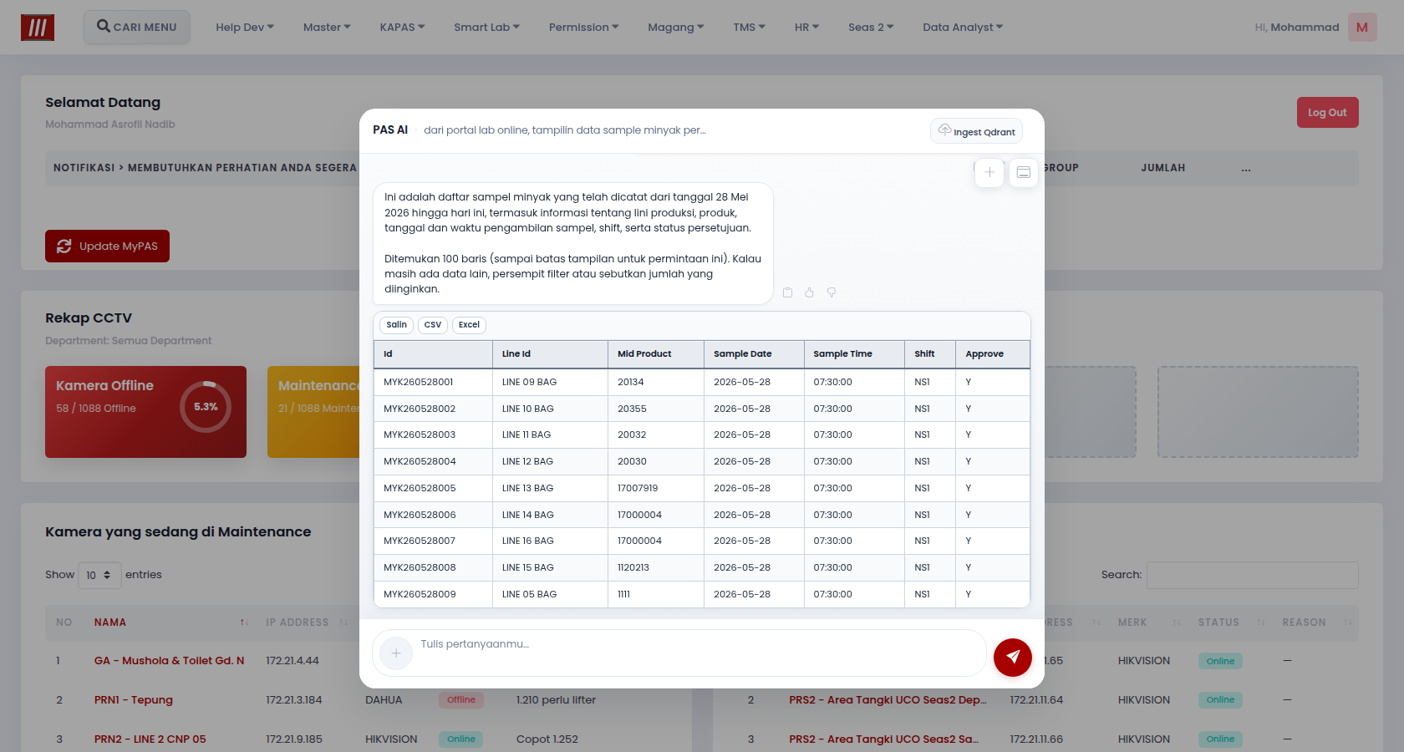Click the Sample Date column header
This screenshot has width=1404, height=752.
click(754, 354)
